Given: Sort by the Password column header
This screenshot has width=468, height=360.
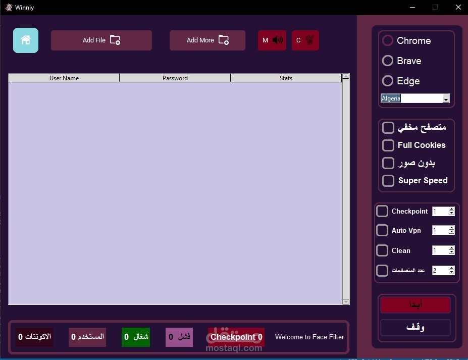Looking at the screenshot, I should tap(175, 78).
